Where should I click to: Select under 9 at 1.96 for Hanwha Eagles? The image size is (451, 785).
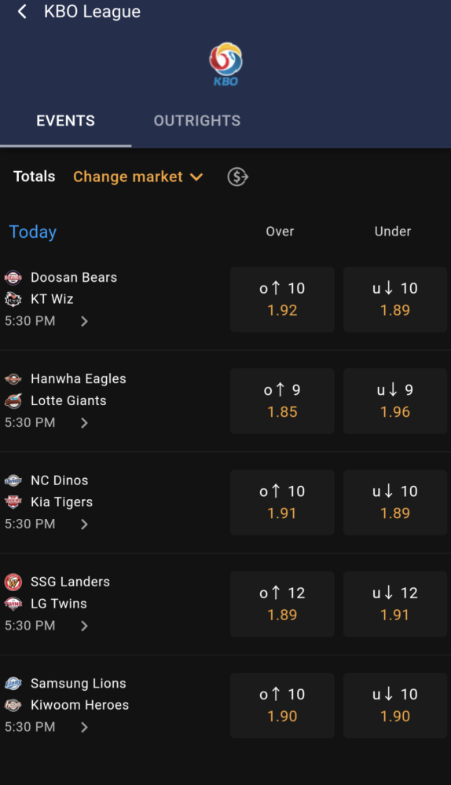tap(395, 401)
